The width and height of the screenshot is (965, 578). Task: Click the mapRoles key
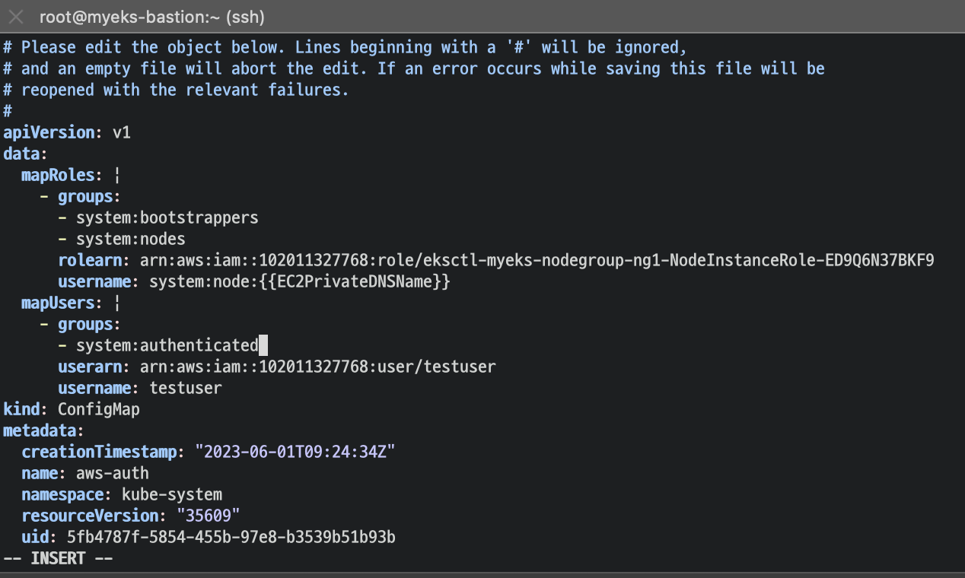[58, 175]
